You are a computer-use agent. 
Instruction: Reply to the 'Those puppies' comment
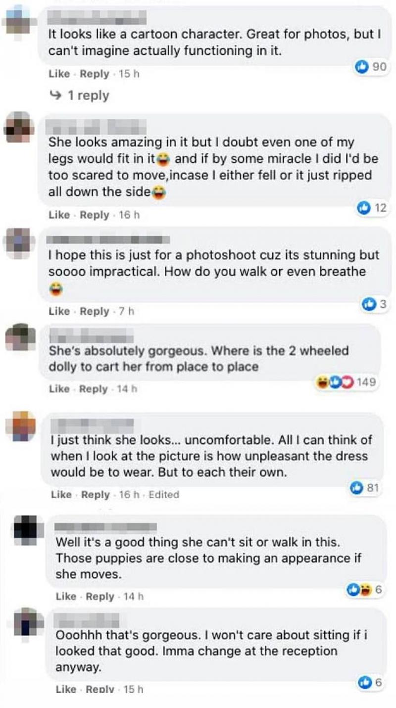[100, 596]
